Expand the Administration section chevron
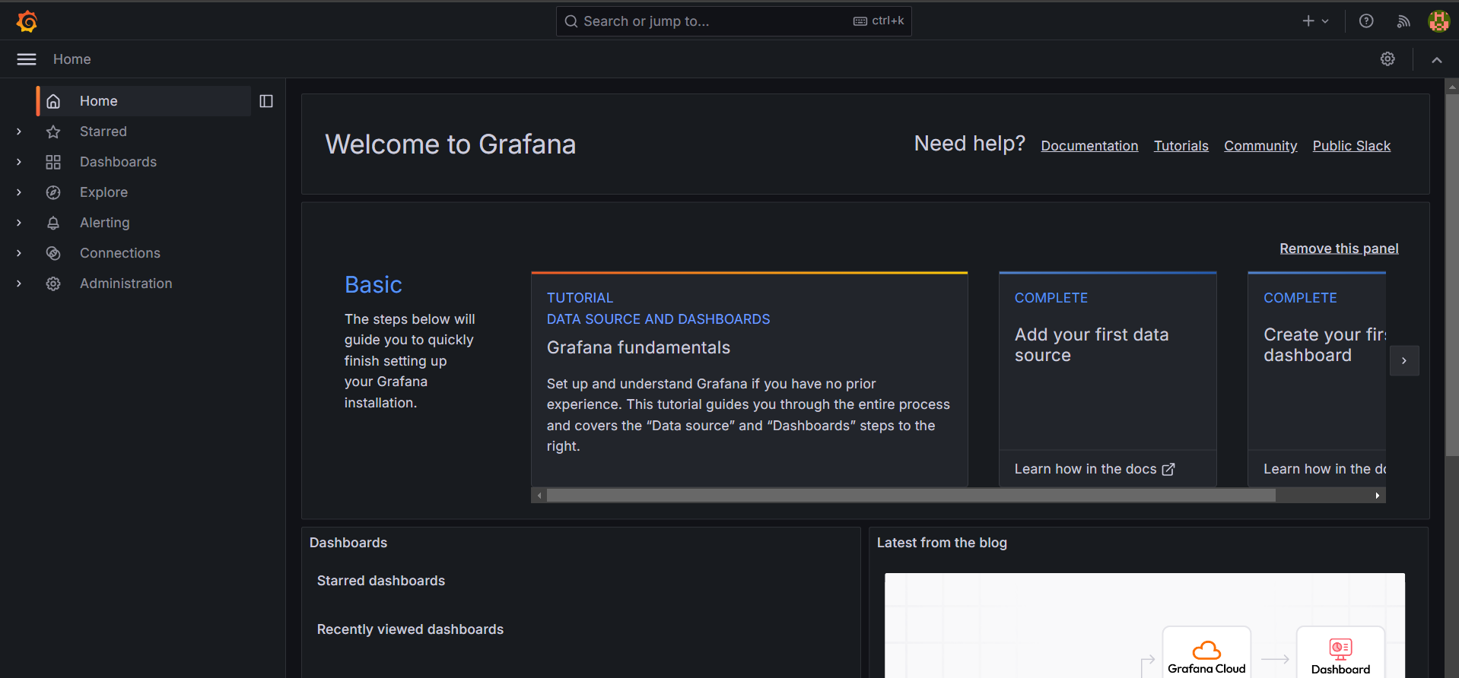Viewport: 1459px width, 678px height. (x=19, y=284)
